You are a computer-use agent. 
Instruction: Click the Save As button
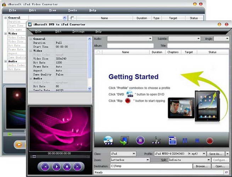[216, 154]
